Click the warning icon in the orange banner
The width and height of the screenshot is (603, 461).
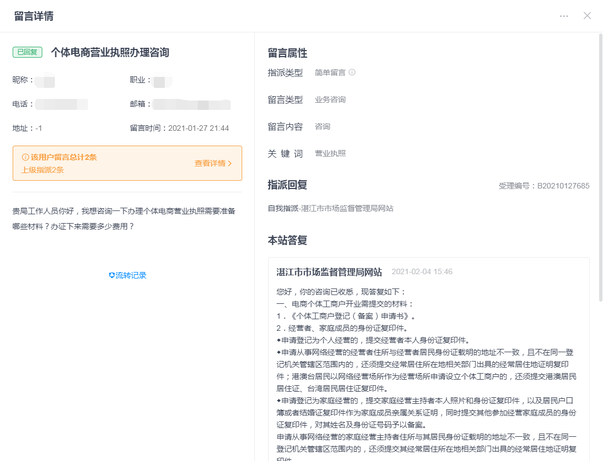point(25,157)
